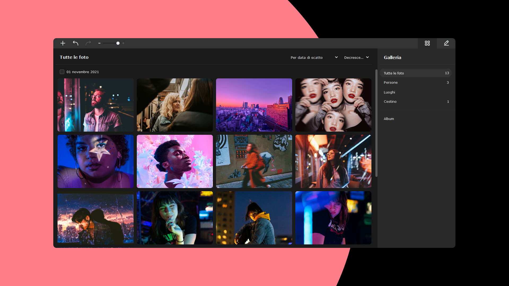Switch to grid gallery view icon
The height and width of the screenshot is (286, 509).
tap(427, 43)
